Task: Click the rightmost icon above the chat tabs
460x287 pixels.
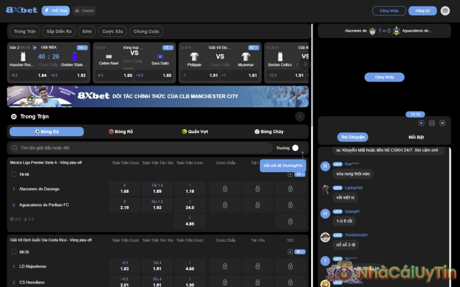Action: click(442, 123)
